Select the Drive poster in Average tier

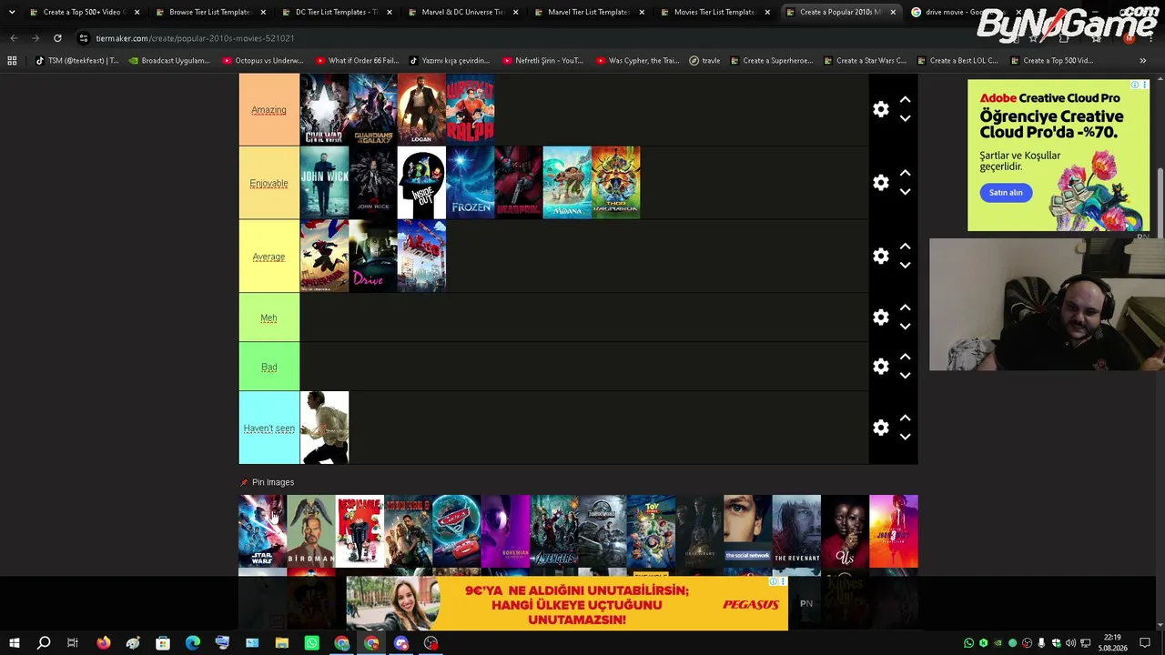(x=373, y=256)
